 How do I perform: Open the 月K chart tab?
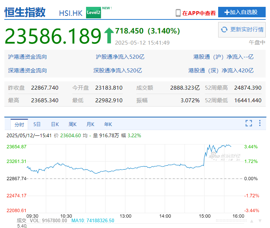(x=90, y=124)
